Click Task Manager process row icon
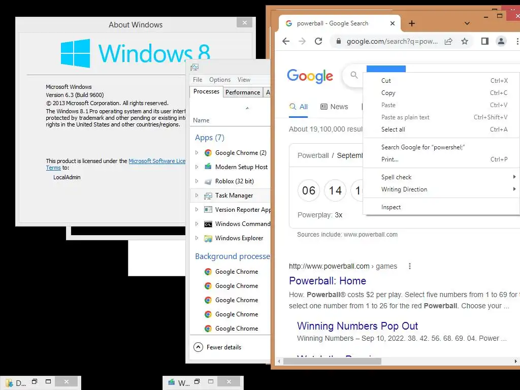Image resolution: width=520 pixels, height=390 pixels. coord(208,196)
